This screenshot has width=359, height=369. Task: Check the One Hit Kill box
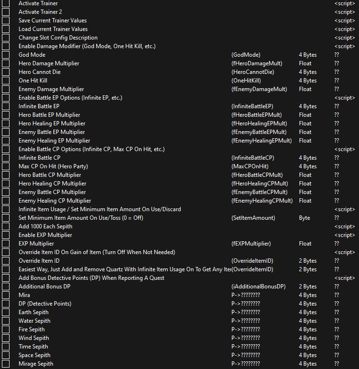pos(6,81)
